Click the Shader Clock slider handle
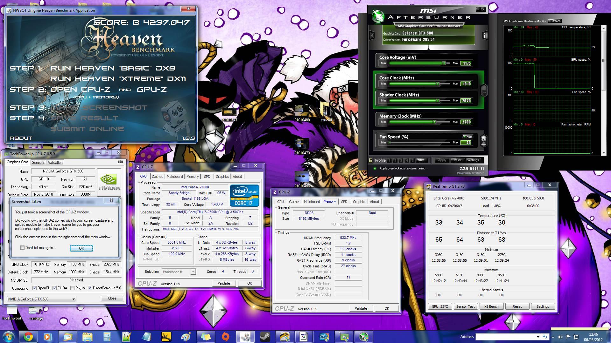 click(438, 100)
